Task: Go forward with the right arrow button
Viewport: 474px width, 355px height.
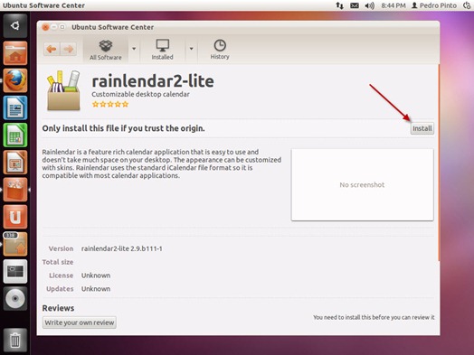Action: (x=69, y=49)
